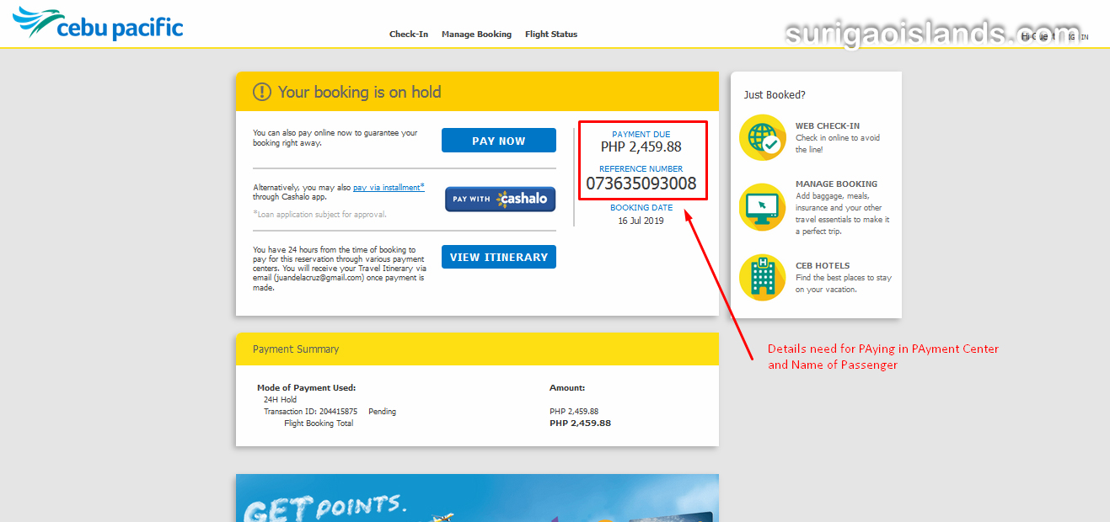Click the Get Points promotional banner
1110x522 pixels.
tap(477, 498)
